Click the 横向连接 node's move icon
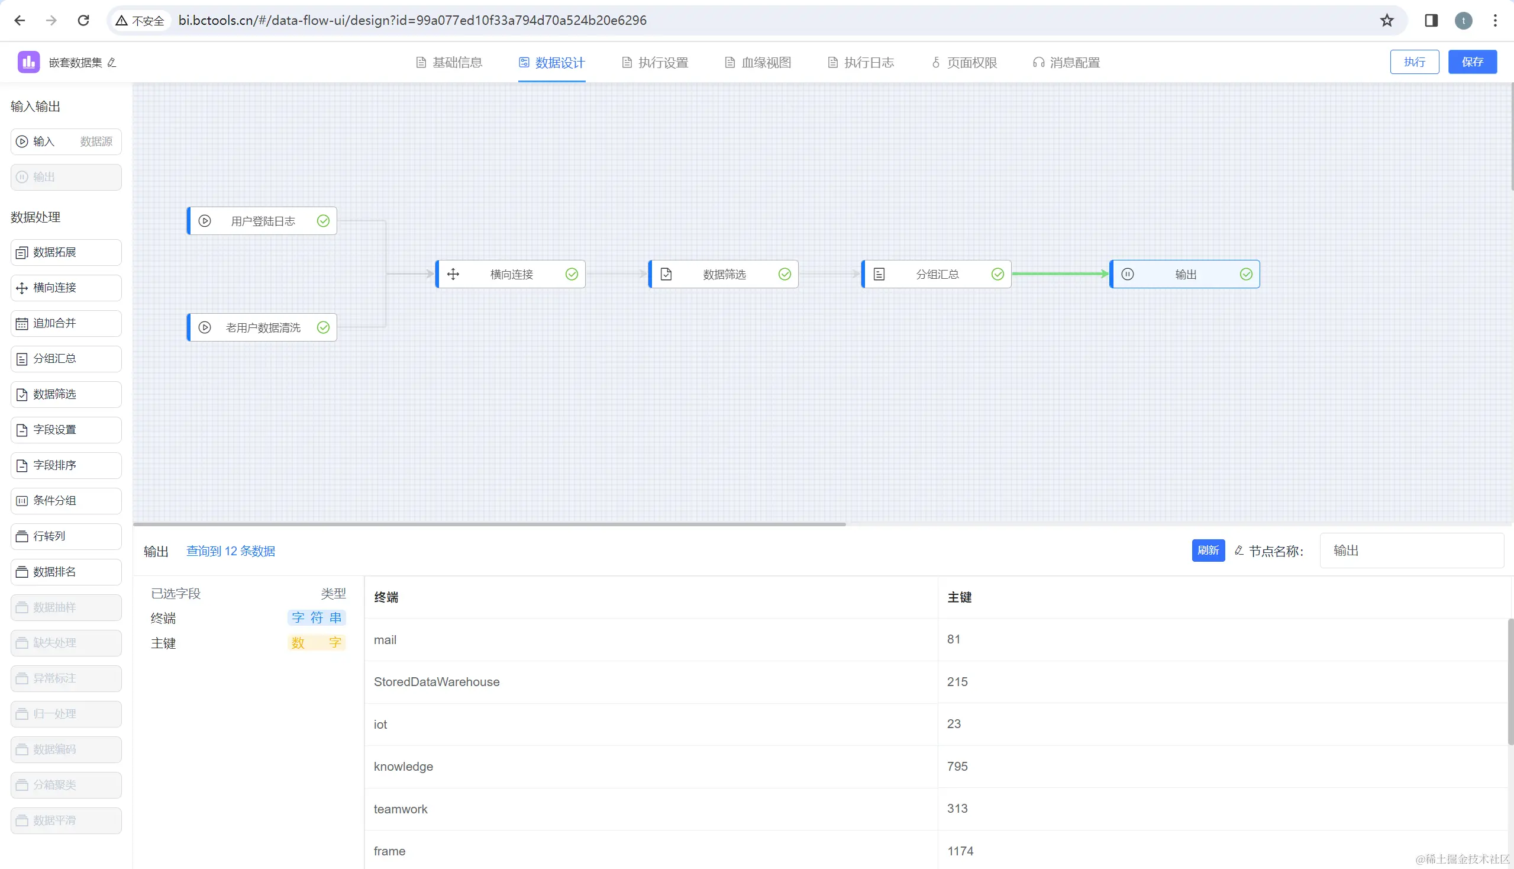The width and height of the screenshot is (1514, 869). (453, 274)
